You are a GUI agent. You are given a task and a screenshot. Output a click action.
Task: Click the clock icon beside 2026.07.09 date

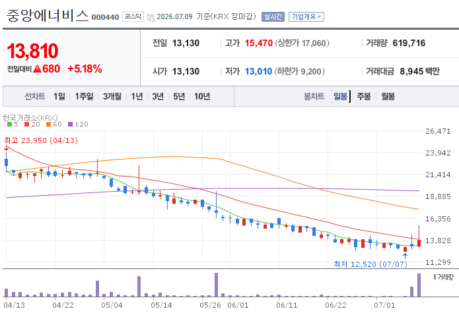click(151, 17)
